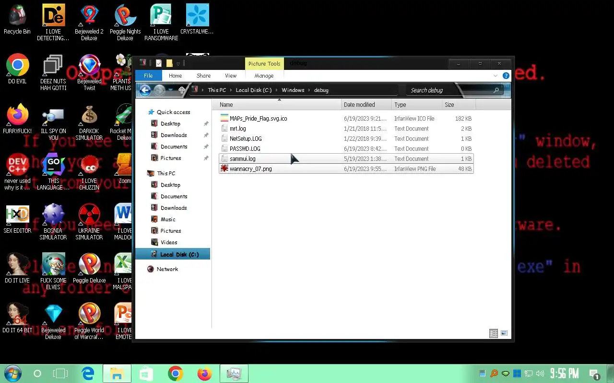Open Explorer Help via question mark icon

tap(506, 76)
